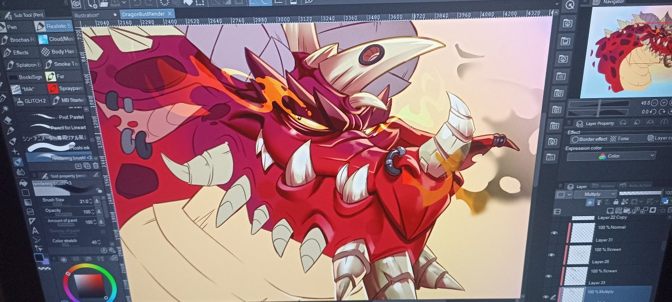Select the Text tool letter A
This screenshot has height=302, width=672.
coord(35,231)
